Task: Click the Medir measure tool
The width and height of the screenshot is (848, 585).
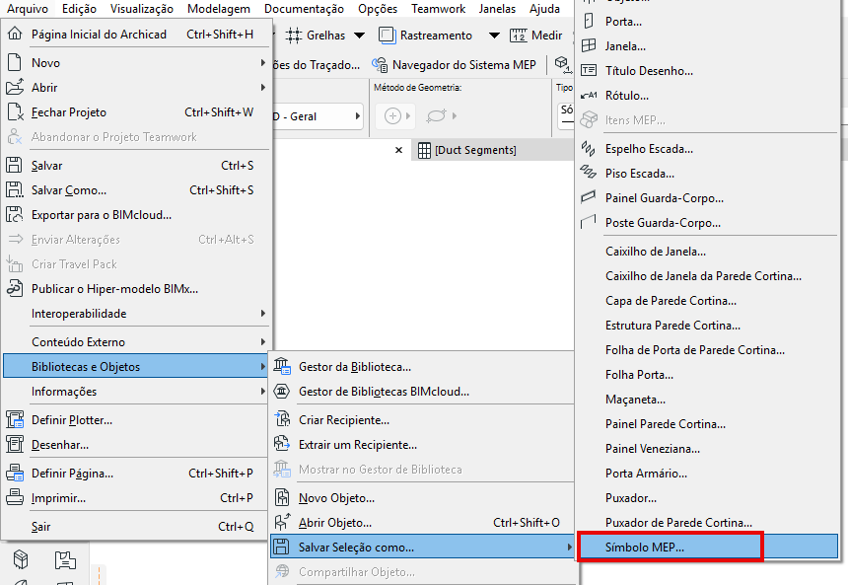Action: (535, 36)
